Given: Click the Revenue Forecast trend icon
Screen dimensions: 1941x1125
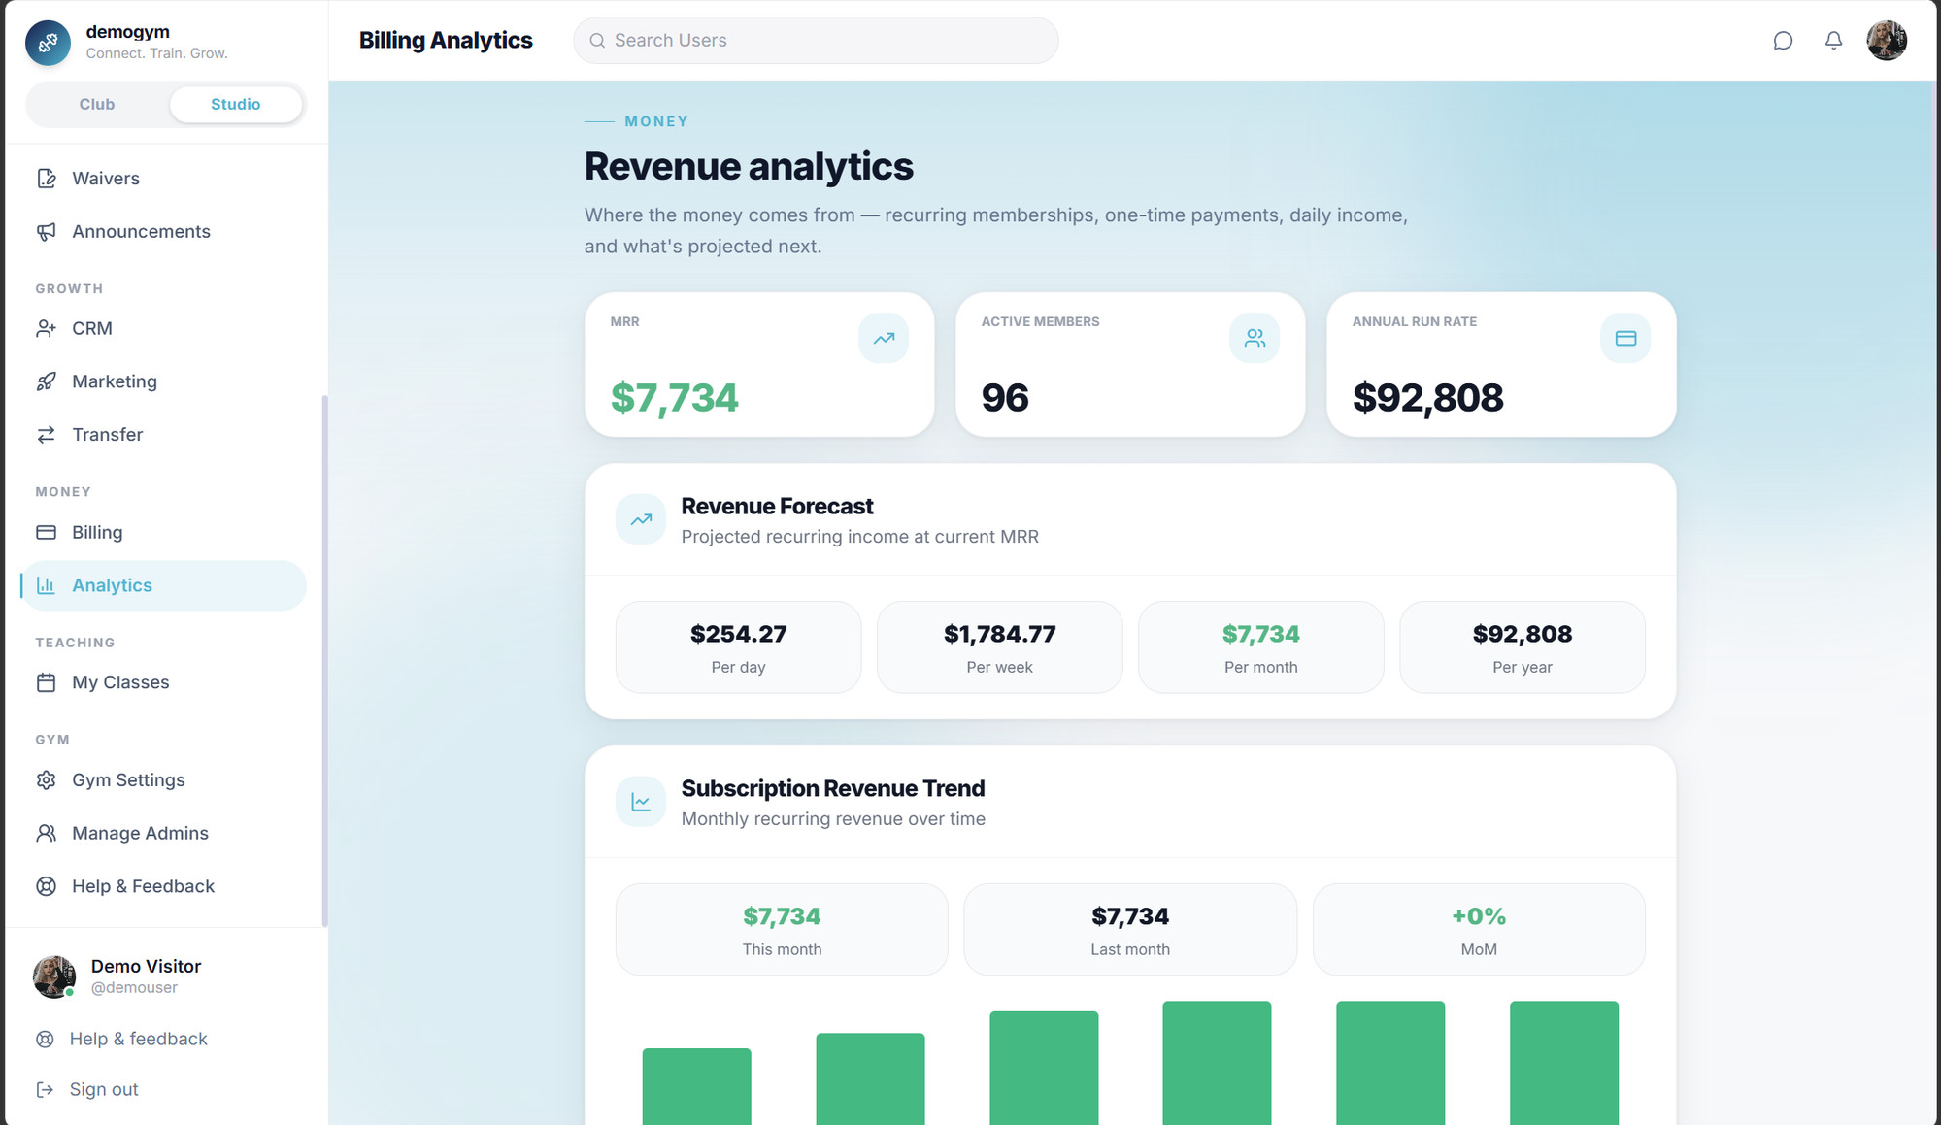Looking at the screenshot, I should [x=641, y=519].
